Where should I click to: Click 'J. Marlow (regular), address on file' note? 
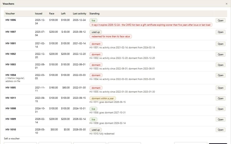15,80
